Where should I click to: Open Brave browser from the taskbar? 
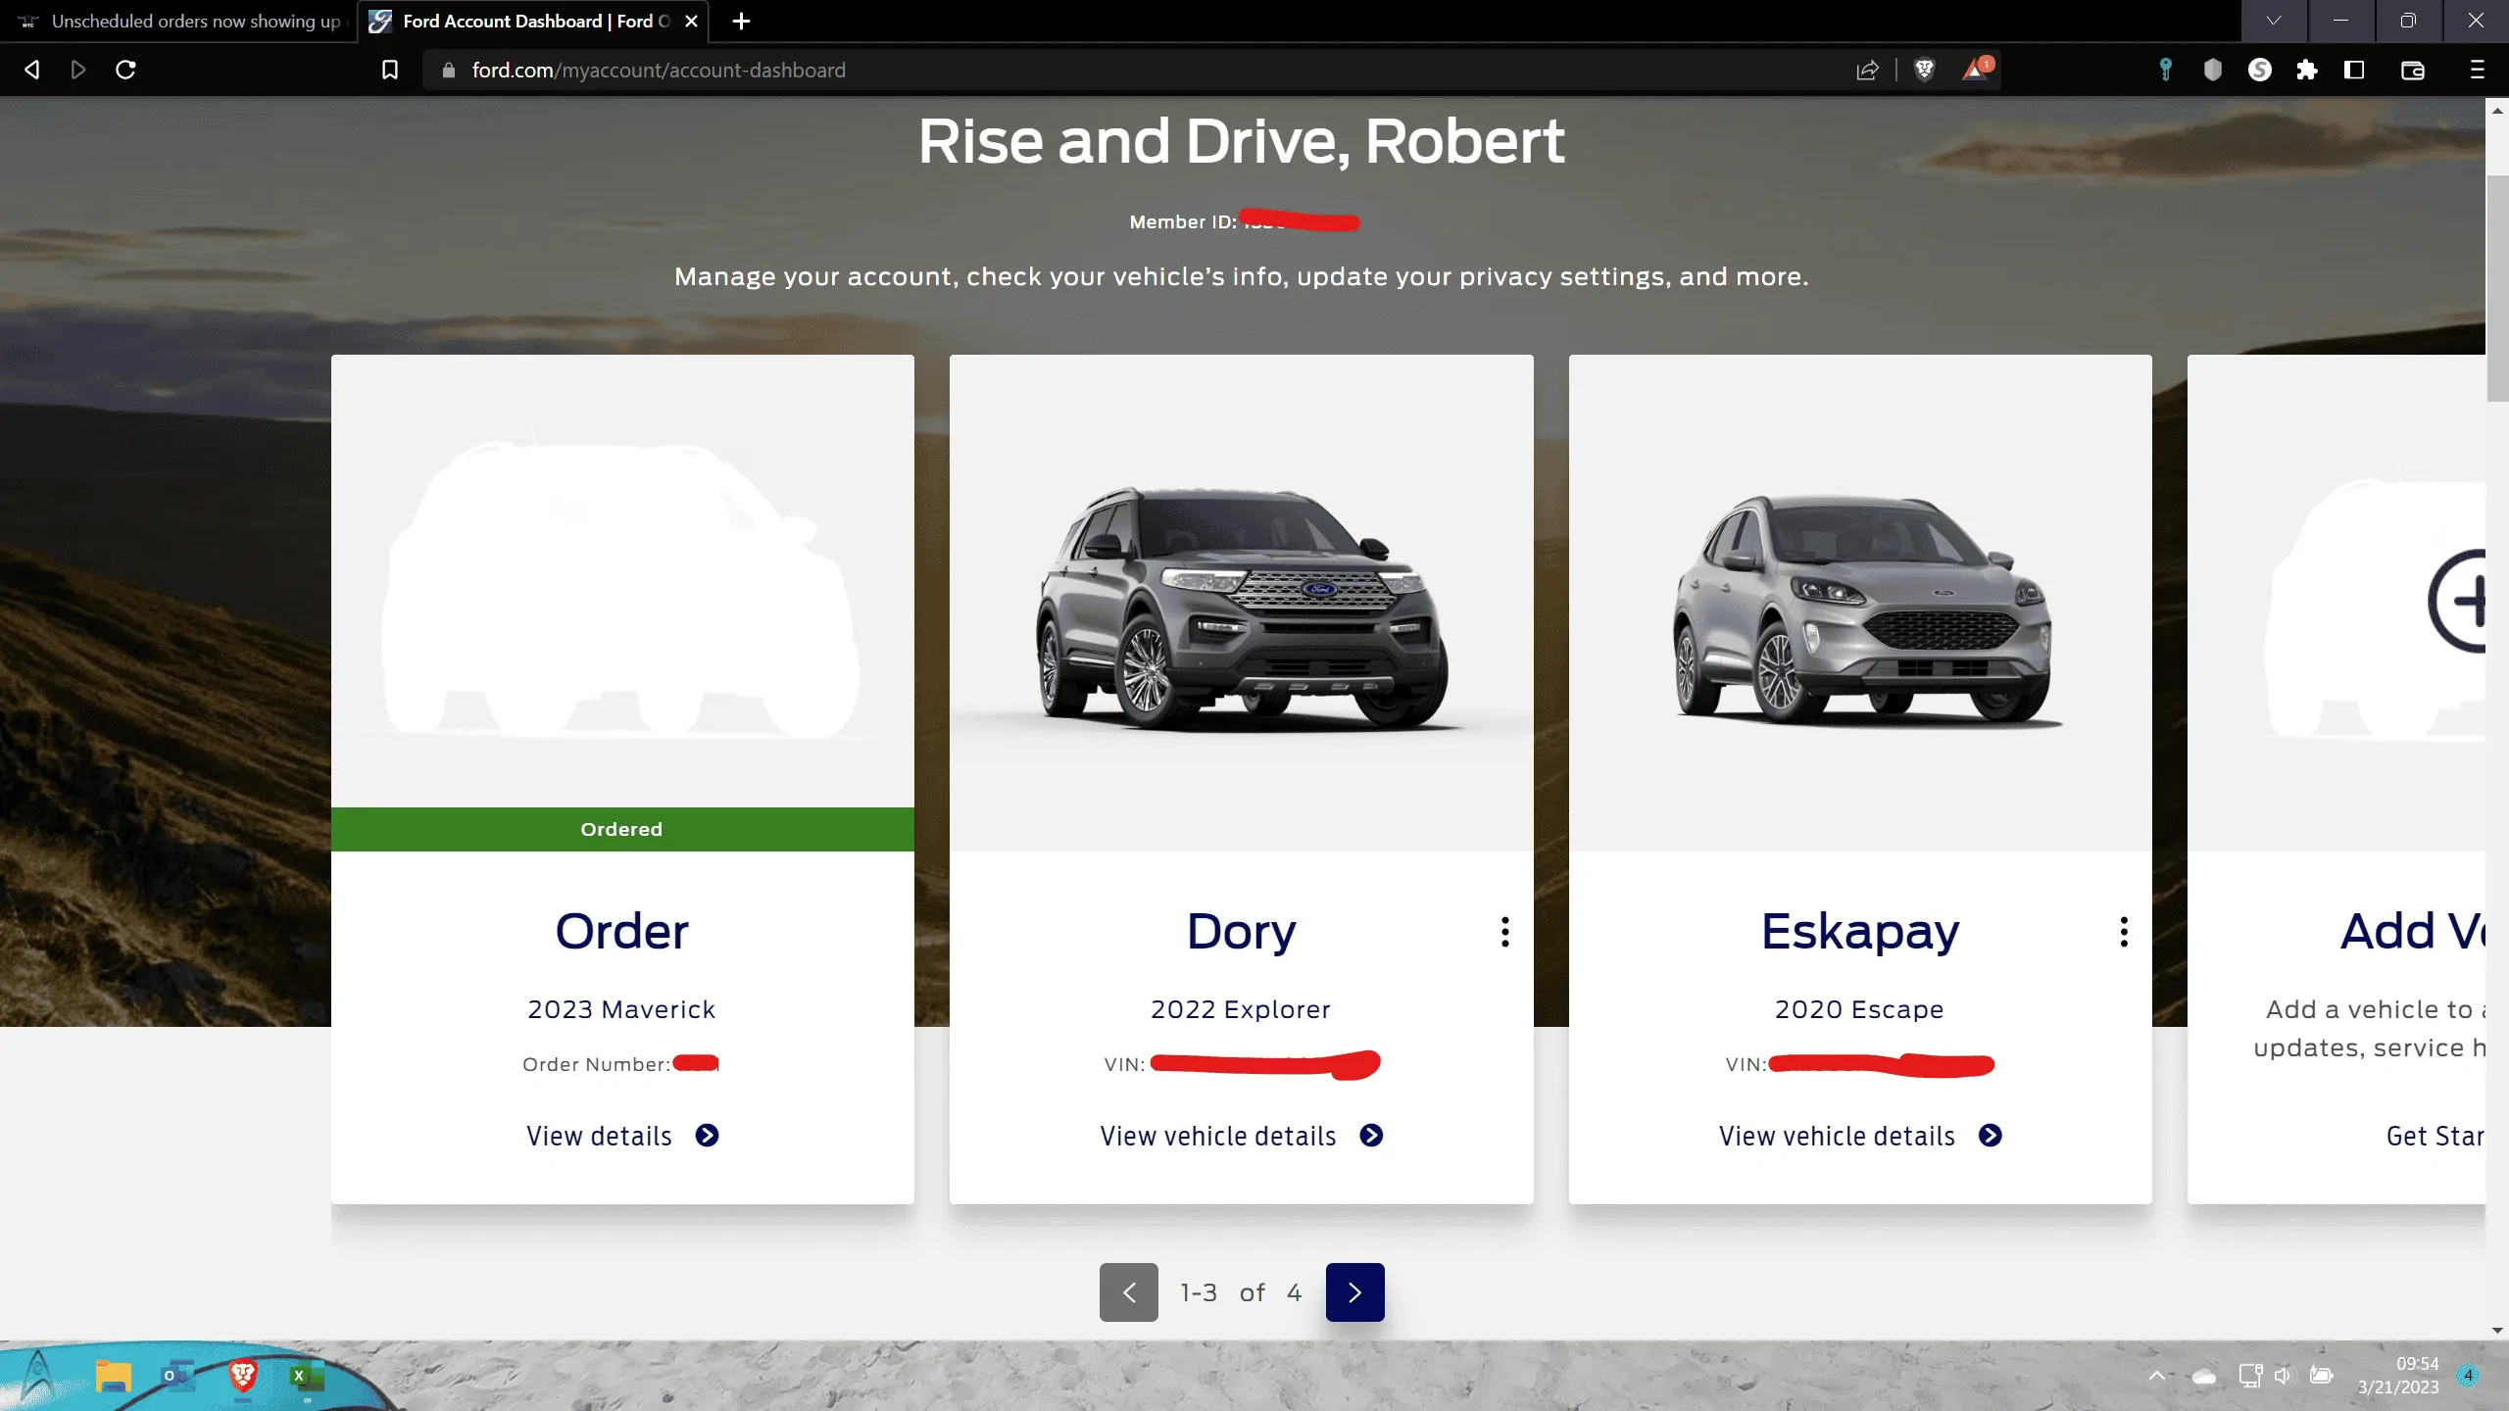point(242,1376)
